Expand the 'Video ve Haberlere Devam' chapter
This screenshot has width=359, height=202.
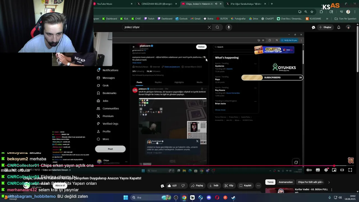coord(56,170)
